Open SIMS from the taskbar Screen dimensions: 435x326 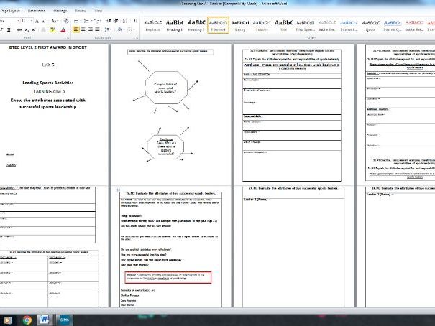[x=64, y=320]
